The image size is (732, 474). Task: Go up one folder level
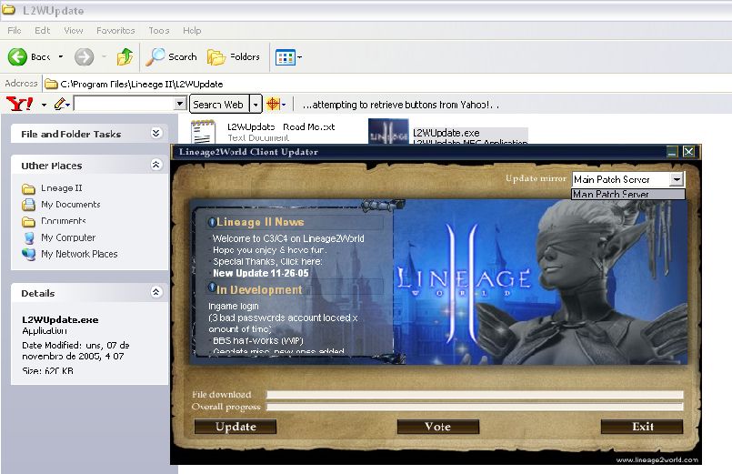[125, 57]
